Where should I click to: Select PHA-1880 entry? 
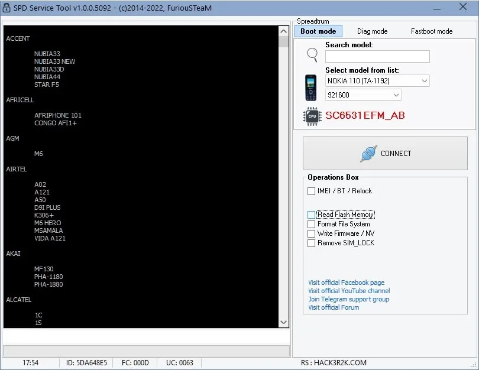pyautogui.click(x=48, y=284)
